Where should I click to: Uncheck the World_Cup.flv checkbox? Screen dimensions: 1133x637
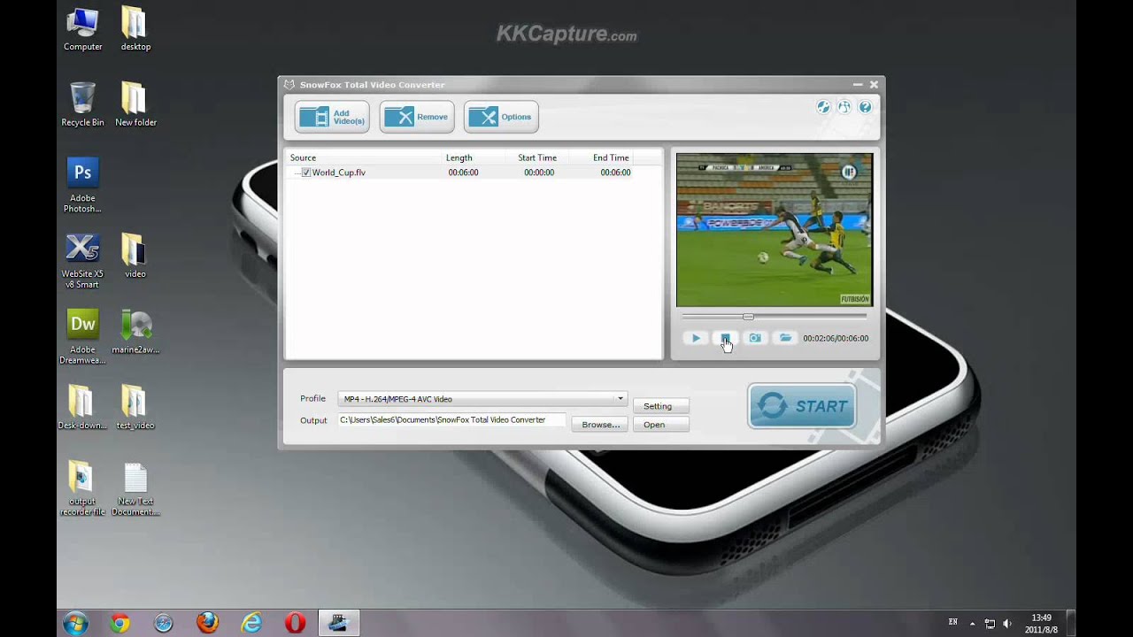click(x=306, y=173)
